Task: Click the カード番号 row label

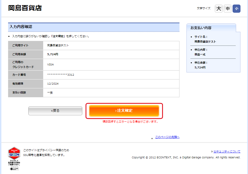Action: [x=19, y=75]
